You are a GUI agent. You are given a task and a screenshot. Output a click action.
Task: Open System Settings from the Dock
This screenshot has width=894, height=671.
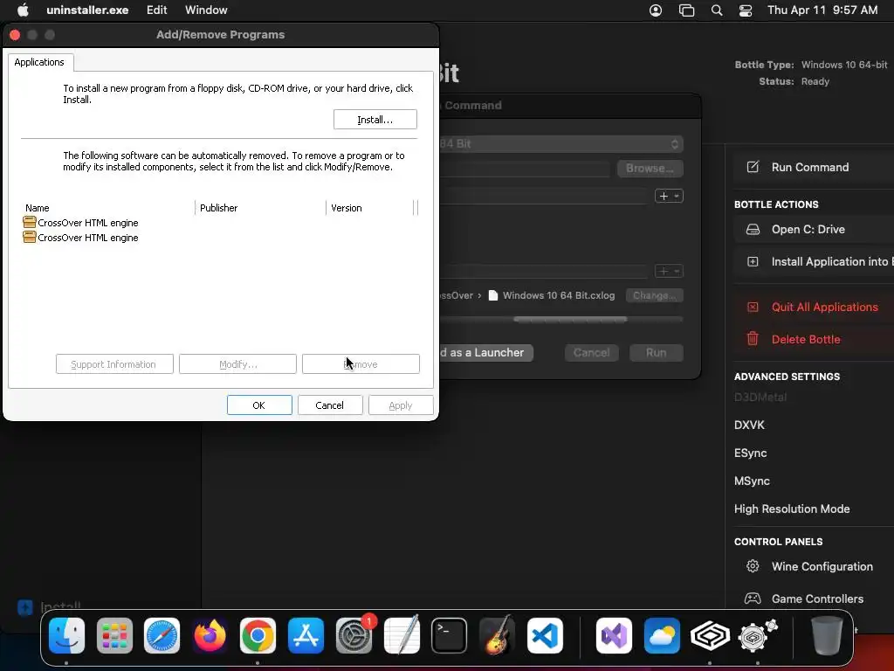click(354, 636)
